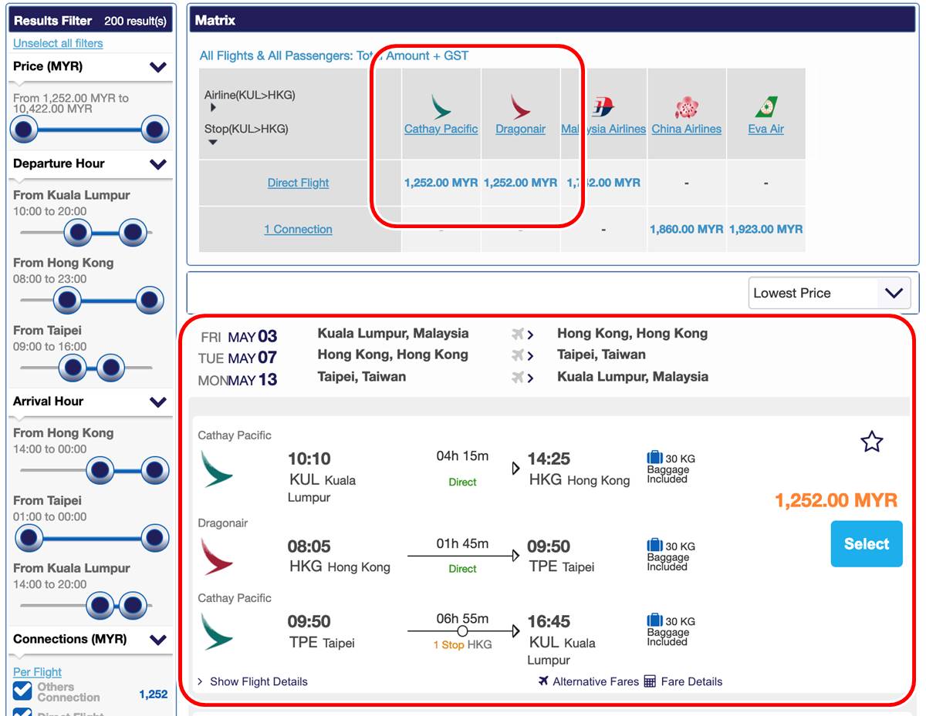The height and width of the screenshot is (716, 926).
Task: Click the Kuala Lumpur departure start-hour handle
Action: [x=78, y=231]
